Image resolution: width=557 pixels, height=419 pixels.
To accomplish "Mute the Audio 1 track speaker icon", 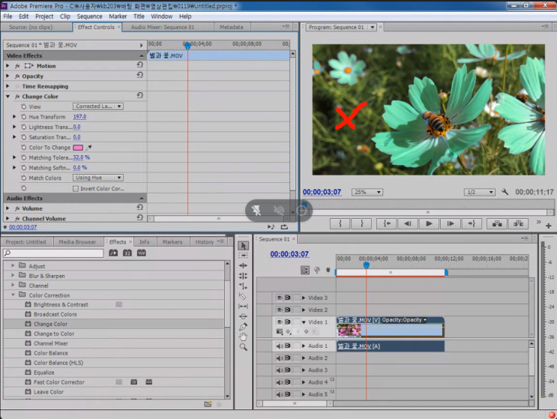I will (280, 346).
